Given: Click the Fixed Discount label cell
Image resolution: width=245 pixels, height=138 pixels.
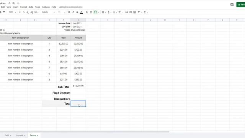Looking at the screenshot, I should pyautogui.click(x=61, y=93).
